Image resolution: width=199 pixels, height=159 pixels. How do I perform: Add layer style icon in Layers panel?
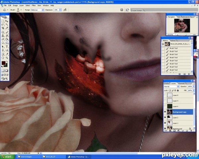pyautogui.click(x=170, y=130)
